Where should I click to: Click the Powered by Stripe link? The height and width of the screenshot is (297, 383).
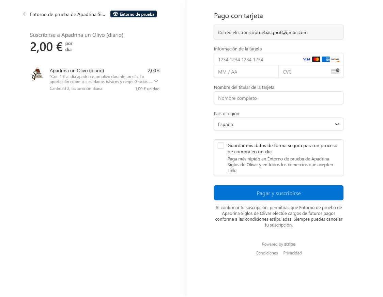pyautogui.click(x=279, y=244)
